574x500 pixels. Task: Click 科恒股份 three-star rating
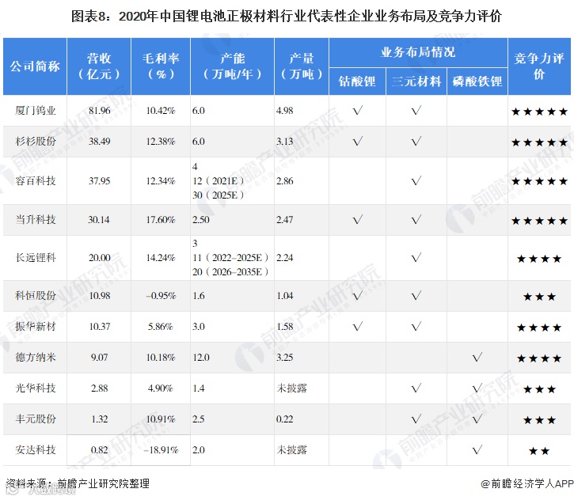pyautogui.click(x=539, y=296)
